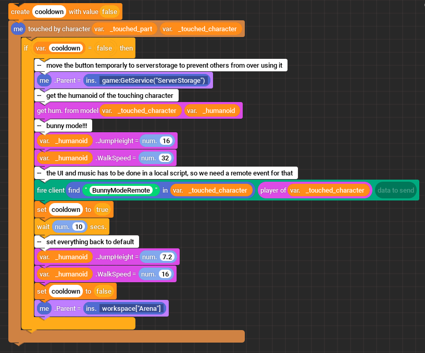Viewport: 425px width, 353px height.
Task: Click _touched_character variable inside the 'player of' block
Action: pos(329,190)
